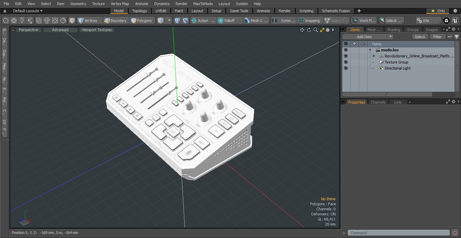Open dropdown arrow next to cube mode
This screenshot has width=461, height=238.
click(169, 21)
